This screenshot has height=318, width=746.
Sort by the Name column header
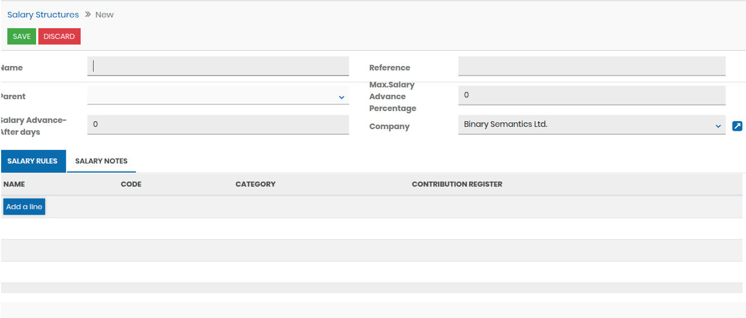click(14, 184)
